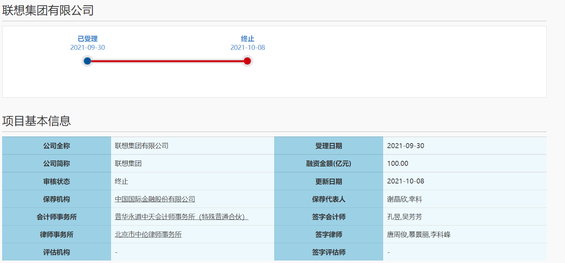This screenshot has width=565, height=263.
Task: Click the red 终止 timeline dot
Action: (247, 61)
